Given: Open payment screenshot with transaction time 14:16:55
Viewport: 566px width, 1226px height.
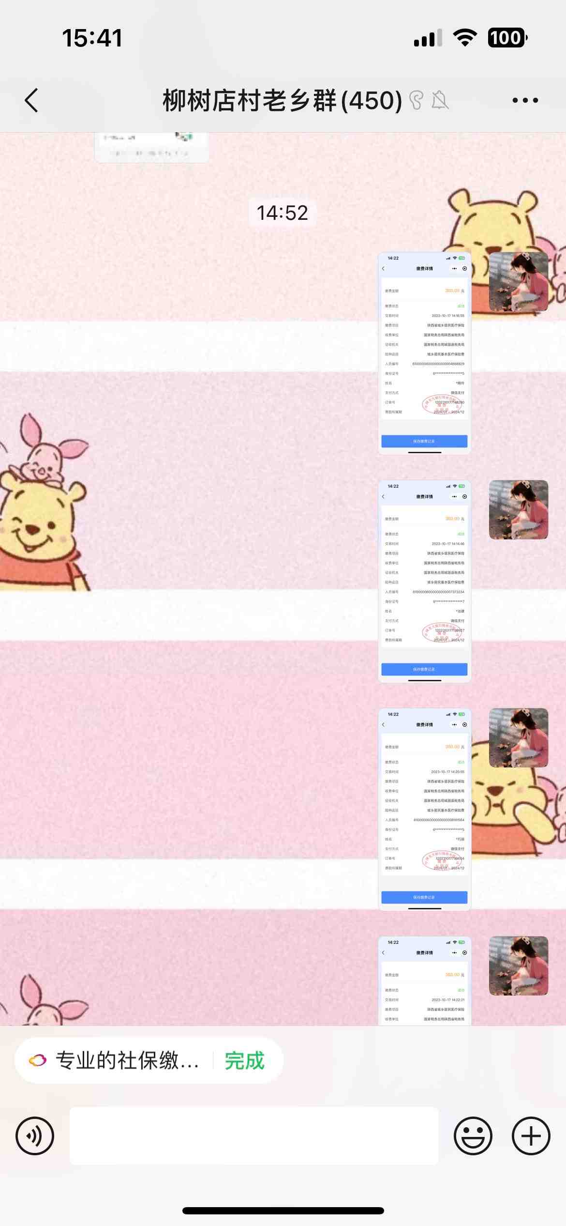Looking at the screenshot, I should point(424,353).
